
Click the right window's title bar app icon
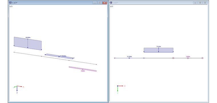point(111,3)
